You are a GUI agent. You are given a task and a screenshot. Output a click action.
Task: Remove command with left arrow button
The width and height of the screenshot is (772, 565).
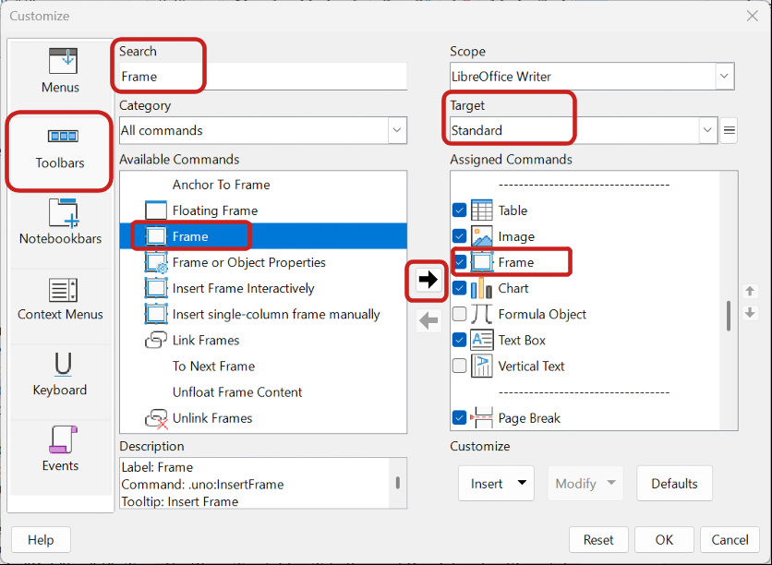[428, 321]
